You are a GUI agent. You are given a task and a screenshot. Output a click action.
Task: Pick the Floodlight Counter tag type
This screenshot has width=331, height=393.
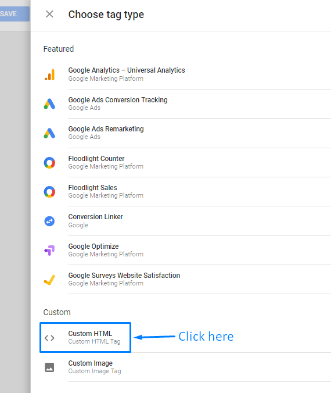point(187,162)
